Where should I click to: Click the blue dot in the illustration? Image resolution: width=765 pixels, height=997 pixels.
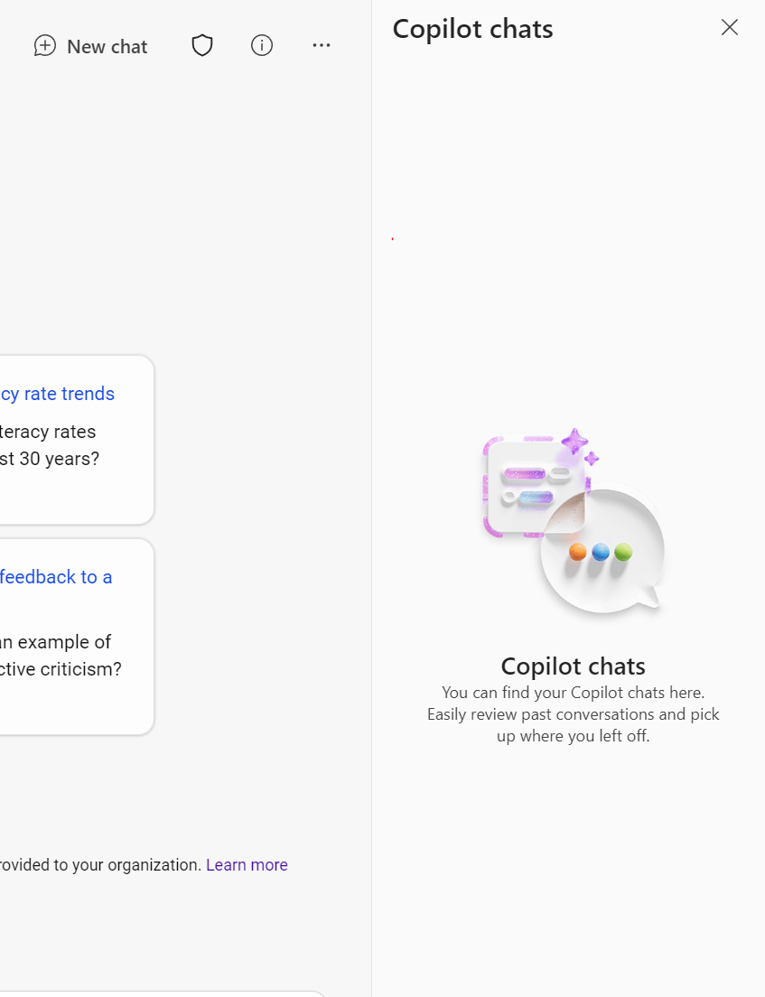click(601, 552)
